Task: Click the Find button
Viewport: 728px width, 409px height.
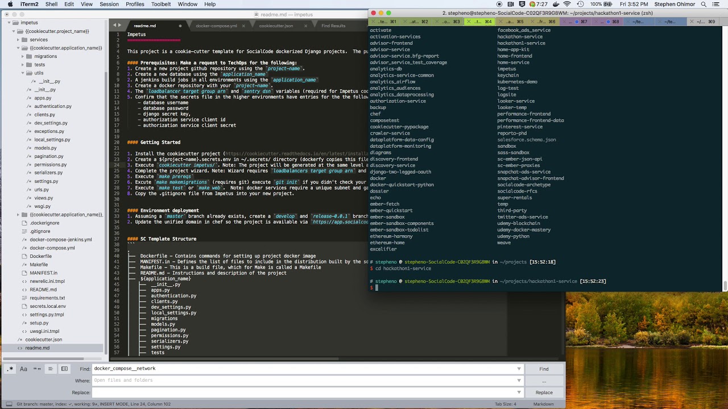Action: point(544,369)
